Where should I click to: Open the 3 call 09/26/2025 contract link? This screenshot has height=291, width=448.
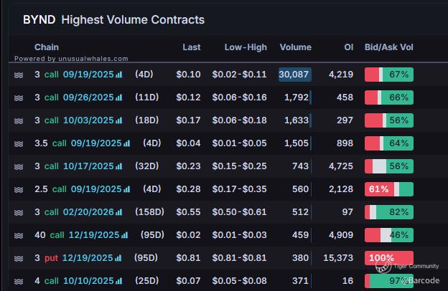[74, 97]
